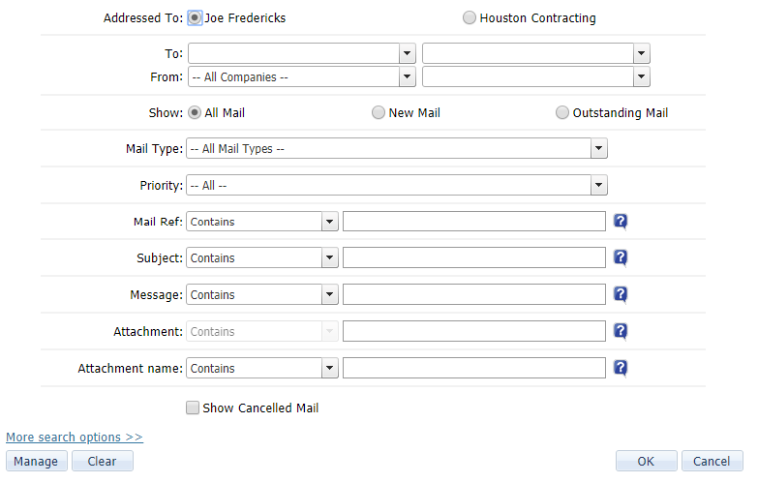The image size is (758, 483).
Task: Open help for the Message field
Action: point(622,295)
